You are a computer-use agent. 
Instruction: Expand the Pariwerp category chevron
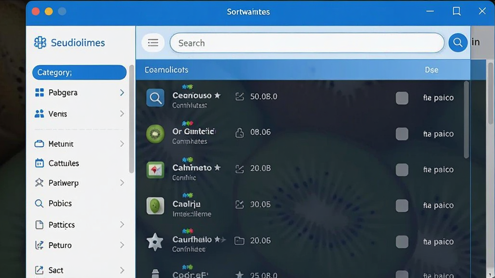[x=122, y=183]
